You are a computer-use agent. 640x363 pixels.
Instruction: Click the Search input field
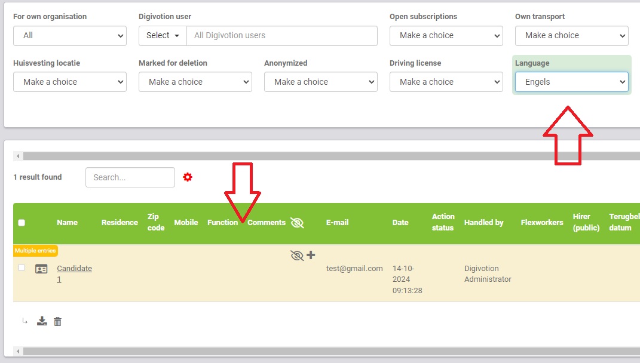(x=130, y=177)
